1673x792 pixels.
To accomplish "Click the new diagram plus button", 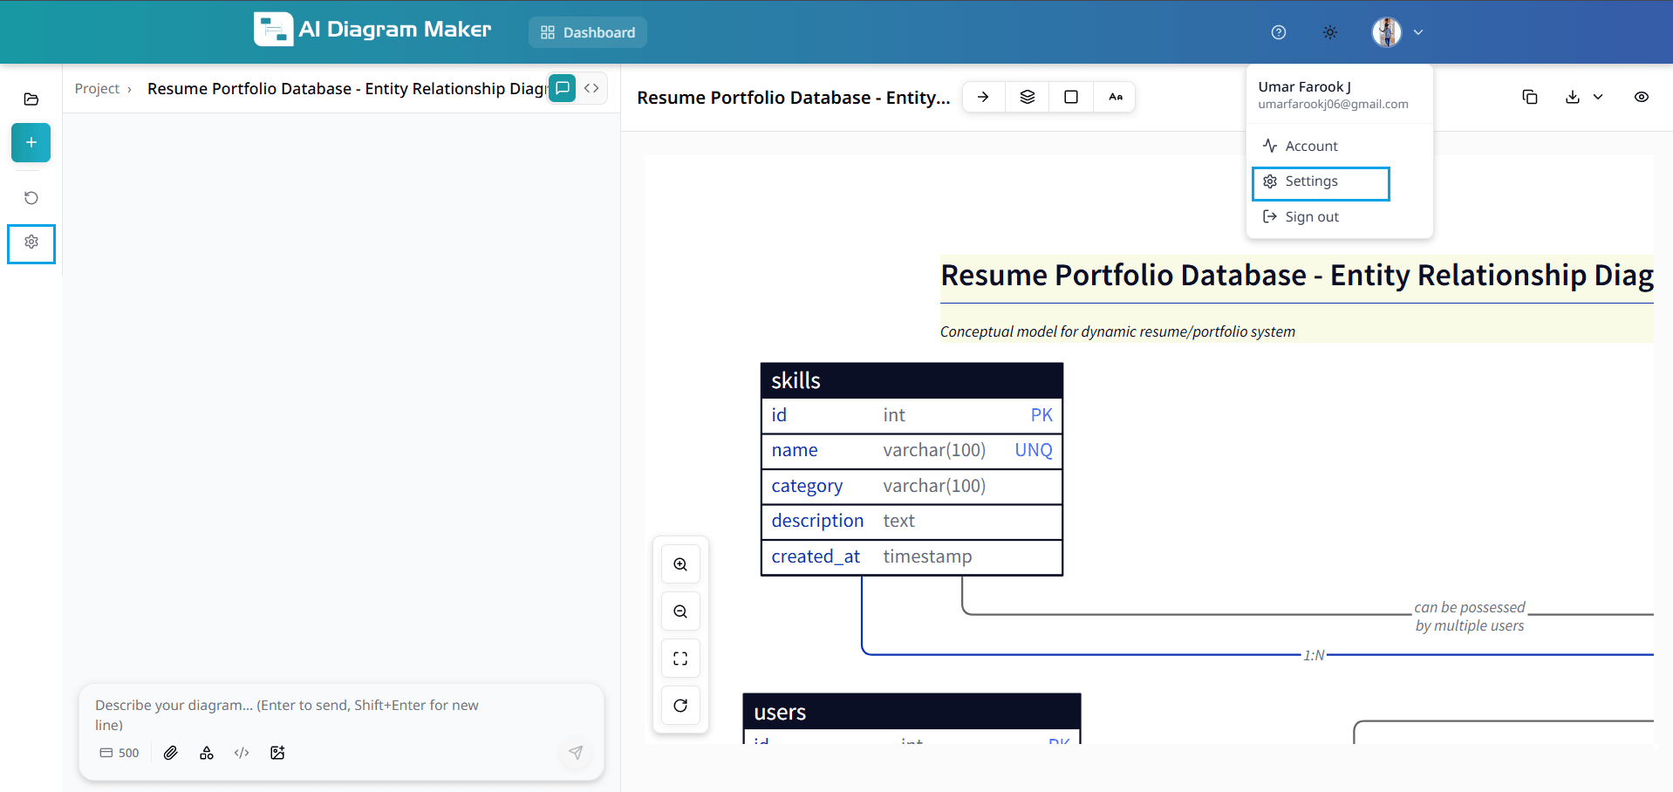I will tap(31, 142).
